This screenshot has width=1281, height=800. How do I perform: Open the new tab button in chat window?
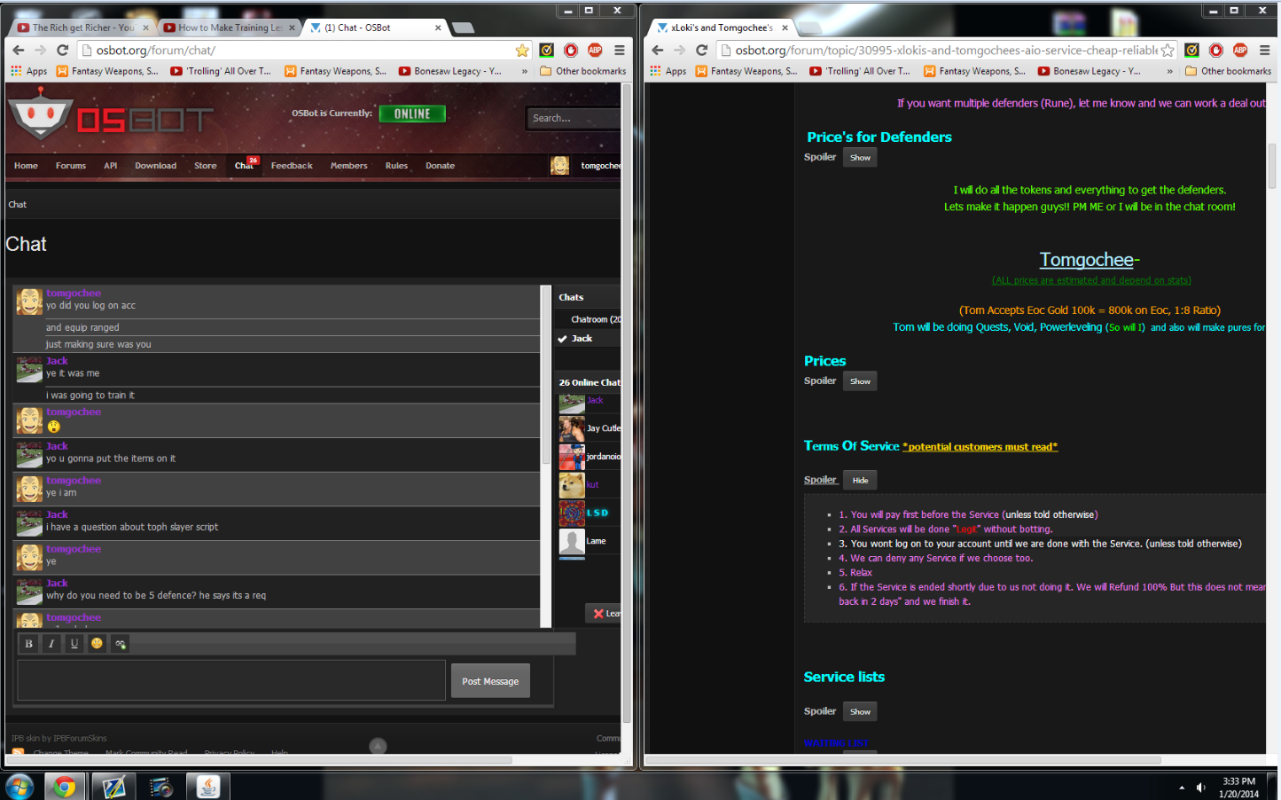(463, 27)
